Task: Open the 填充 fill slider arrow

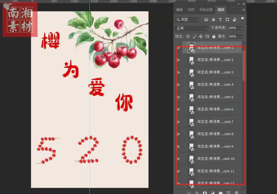Action: 242,37
